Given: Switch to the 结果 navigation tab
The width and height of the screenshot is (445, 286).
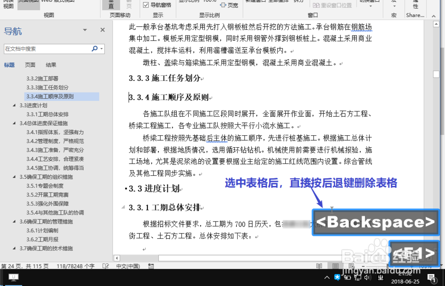Looking at the screenshot, I should tap(51, 65).
